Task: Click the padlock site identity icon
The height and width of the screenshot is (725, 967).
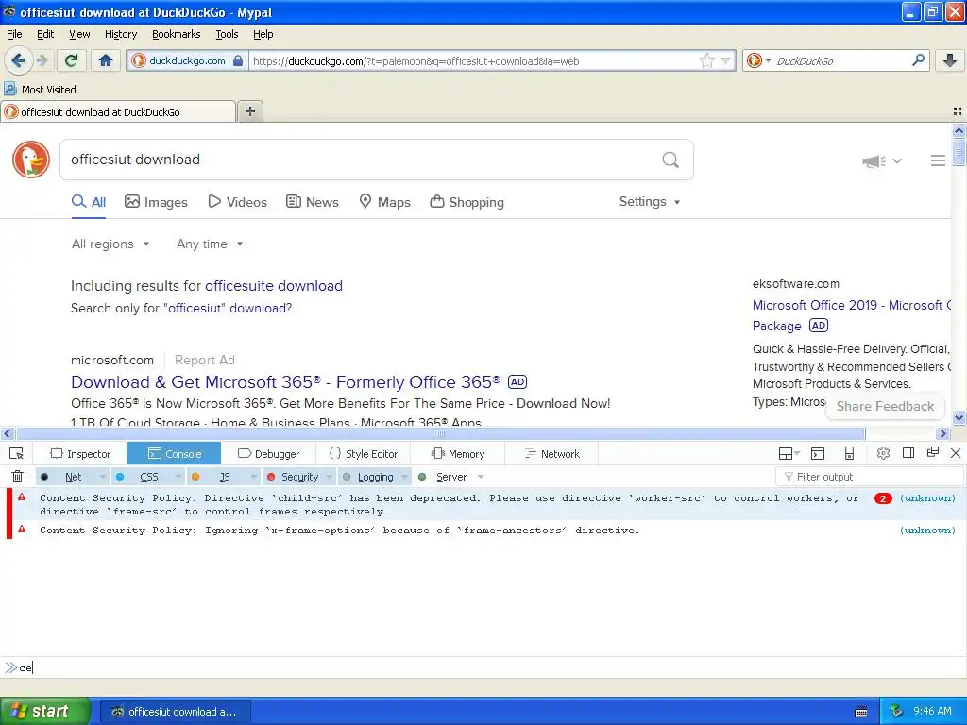Action: point(237,60)
